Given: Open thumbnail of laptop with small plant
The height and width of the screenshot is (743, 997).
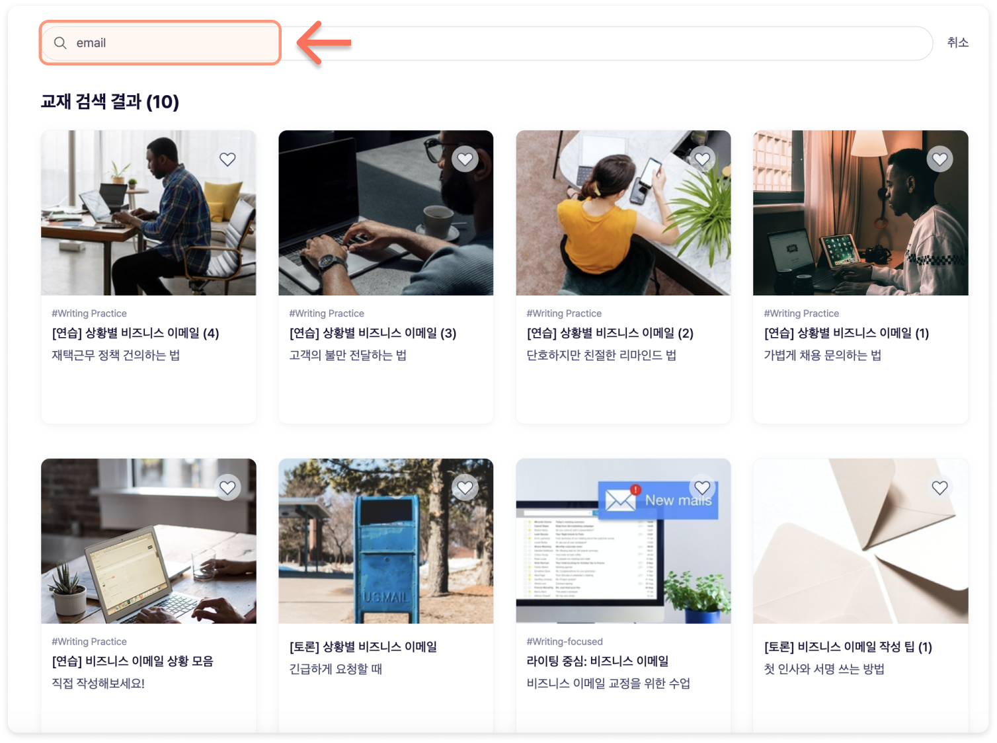Looking at the screenshot, I should point(149,541).
